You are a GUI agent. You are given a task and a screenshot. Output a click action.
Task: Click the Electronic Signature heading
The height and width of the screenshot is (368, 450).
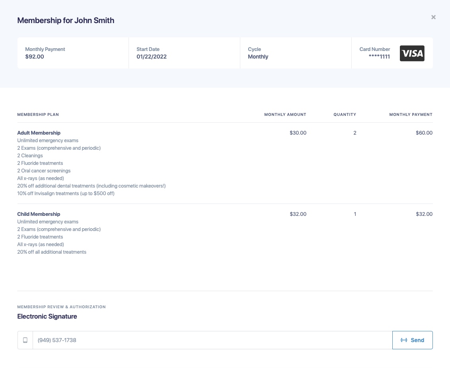pos(47,316)
